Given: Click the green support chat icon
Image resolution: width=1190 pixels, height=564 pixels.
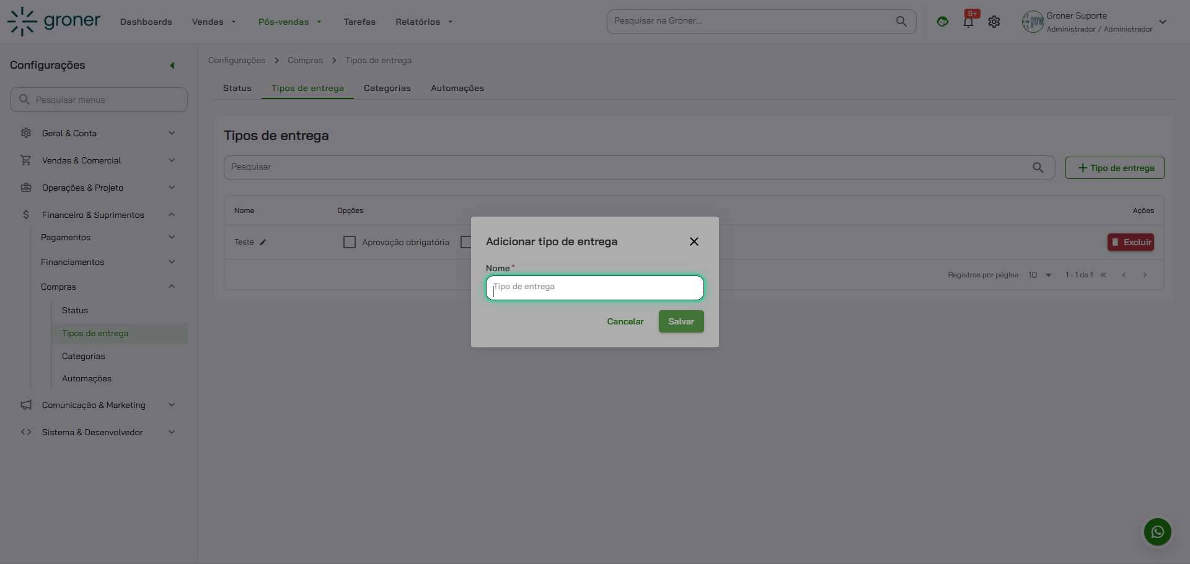Looking at the screenshot, I should click(x=942, y=22).
